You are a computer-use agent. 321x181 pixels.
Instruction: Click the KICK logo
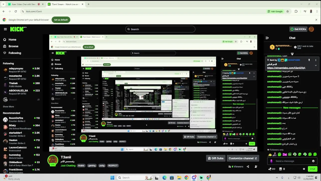coord(18,29)
